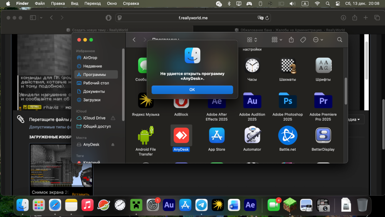Image resolution: width=385 pixels, height=217 pixels.
Task: Open the Файл menu
Action: point(40,3)
